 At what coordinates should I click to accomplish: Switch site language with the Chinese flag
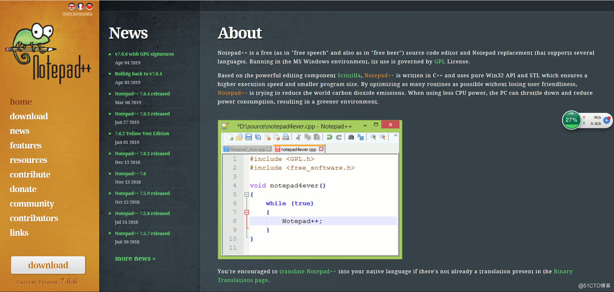point(90,6)
